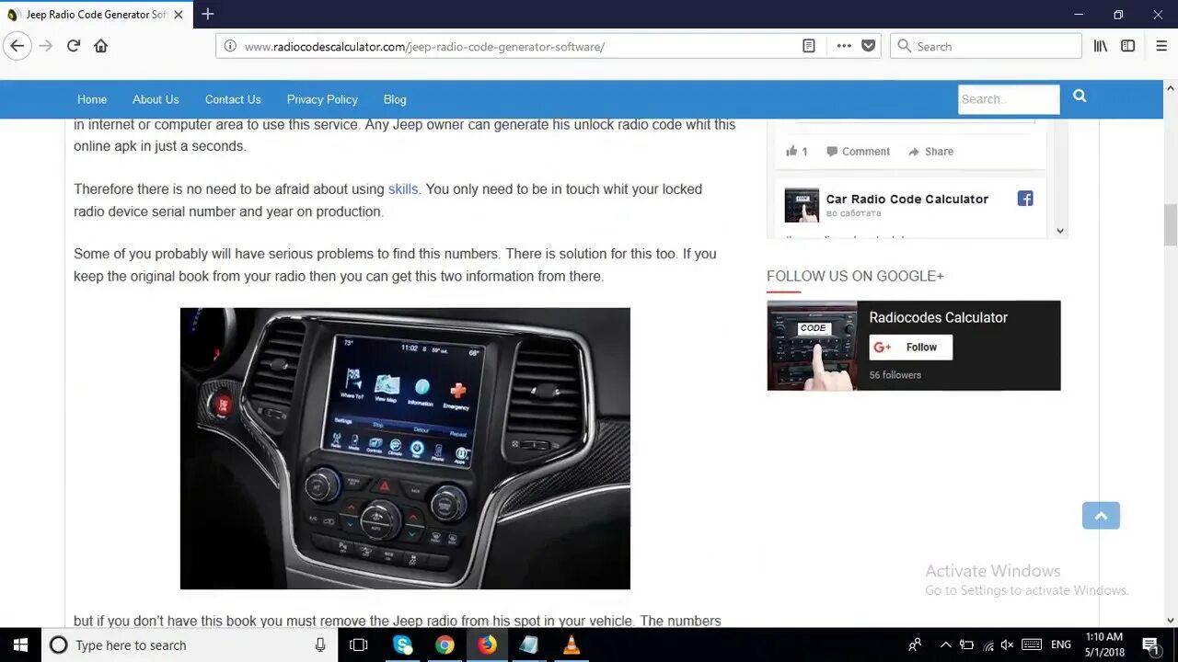
Task: Reload the page with the refresh icon
Action: (x=74, y=46)
